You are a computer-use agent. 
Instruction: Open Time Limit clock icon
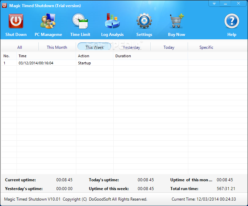pos(80,21)
